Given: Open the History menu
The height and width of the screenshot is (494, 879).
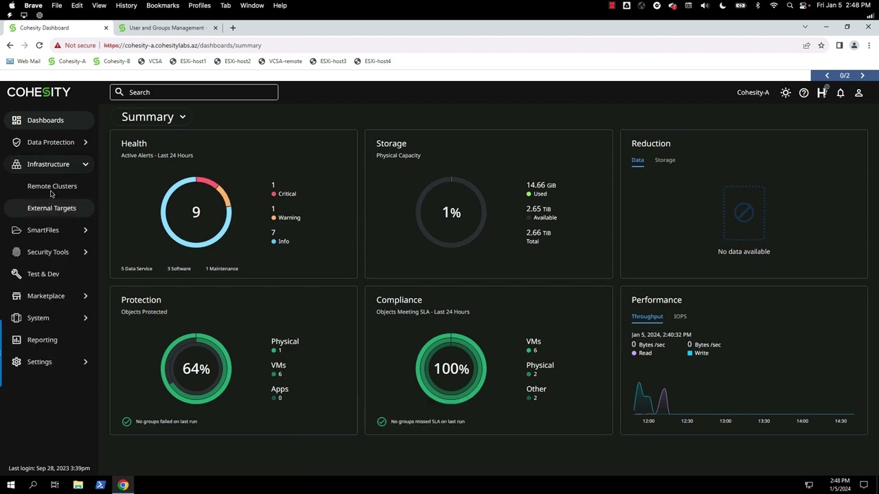Looking at the screenshot, I should point(126,5).
